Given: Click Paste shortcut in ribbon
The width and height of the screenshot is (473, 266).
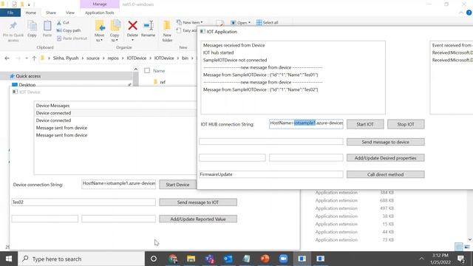Looking at the screenshot, I should [x=72, y=38].
